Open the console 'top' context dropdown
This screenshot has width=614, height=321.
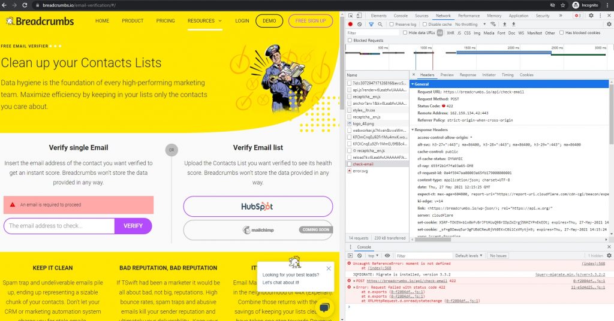pyautogui.click(x=373, y=256)
